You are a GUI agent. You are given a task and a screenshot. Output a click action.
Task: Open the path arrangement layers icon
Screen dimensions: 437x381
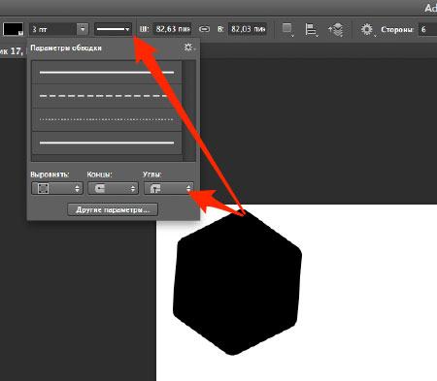[x=336, y=30]
